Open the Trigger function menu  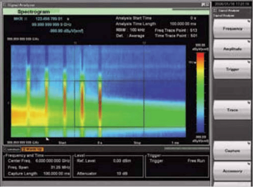[x=232, y=69]
